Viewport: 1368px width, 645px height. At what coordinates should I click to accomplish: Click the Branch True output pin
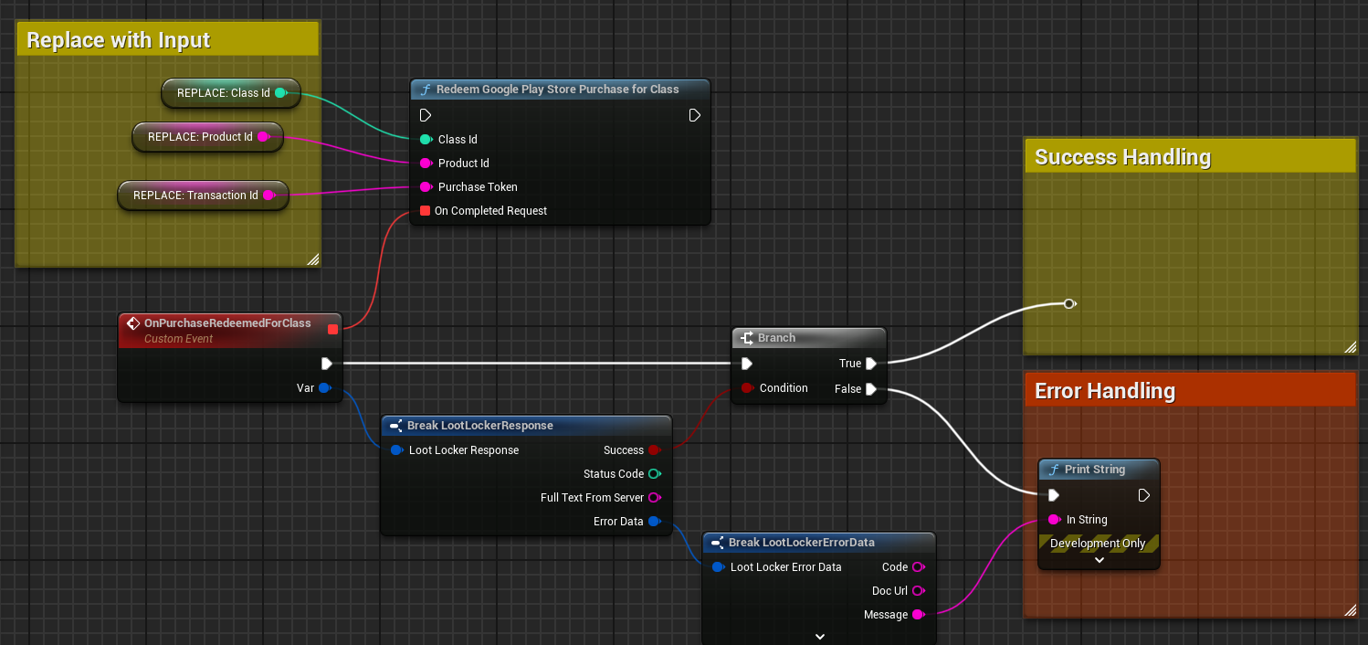tap(871, 364)
